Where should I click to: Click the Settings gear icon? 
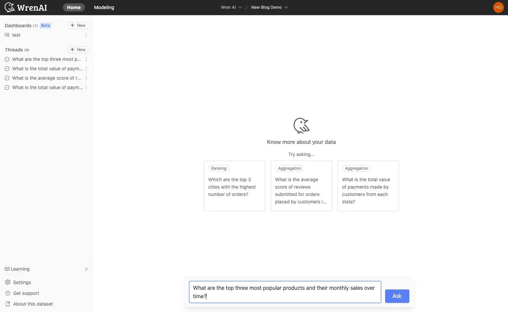(8, 282)
